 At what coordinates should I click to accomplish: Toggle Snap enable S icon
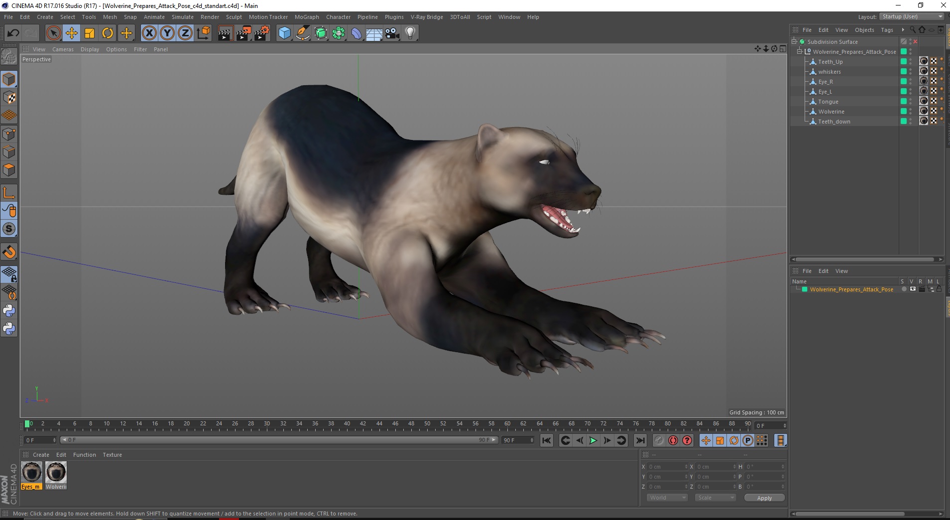(9, 229)
